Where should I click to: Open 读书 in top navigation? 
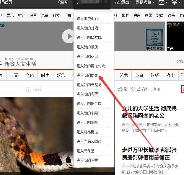tap(171, 15)
